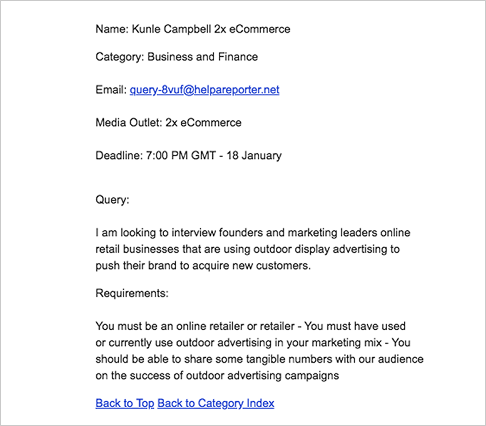Open the query-8vuf@helpareporter.net email link

click(204, 90)
